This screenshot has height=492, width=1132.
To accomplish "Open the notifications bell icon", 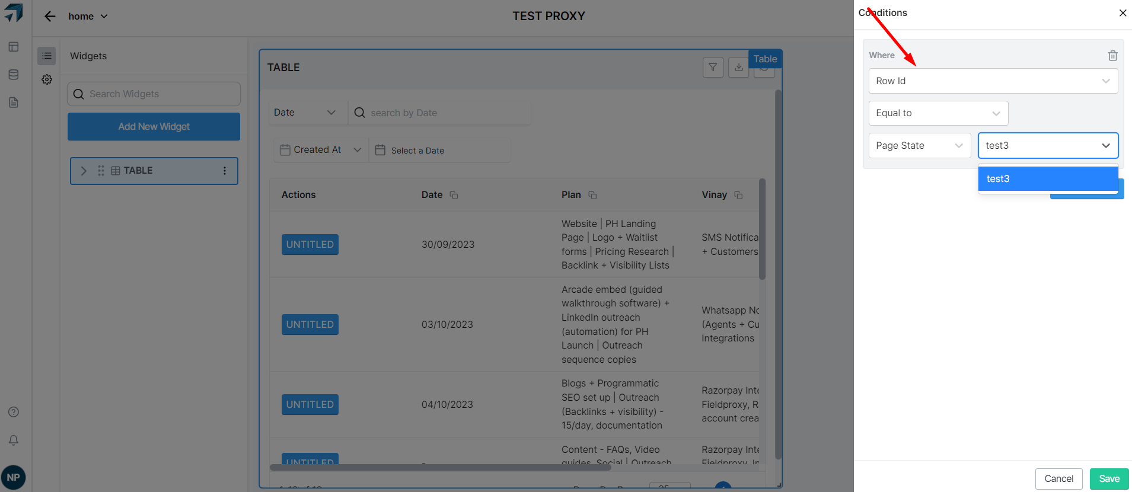I will [x=14, y=440].
